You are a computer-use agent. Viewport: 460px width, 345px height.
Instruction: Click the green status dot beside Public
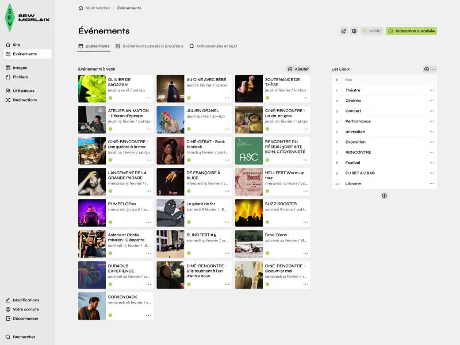point(364,32)
